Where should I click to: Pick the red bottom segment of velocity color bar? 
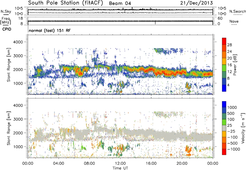[x=224, y=152]
